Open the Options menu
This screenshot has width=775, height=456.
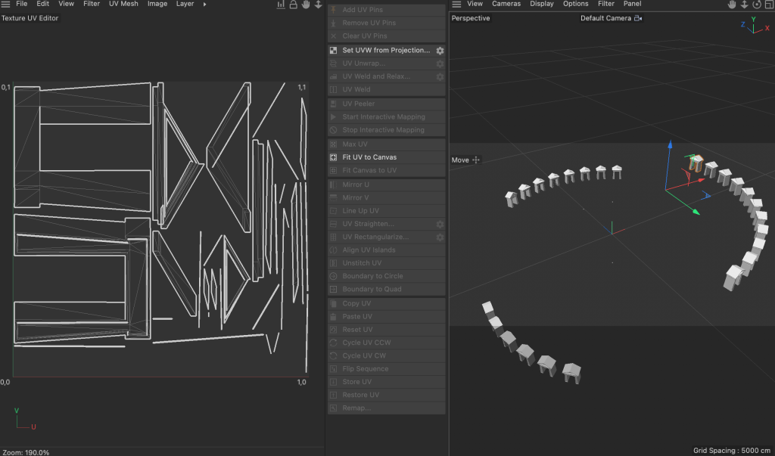tap(576, 4)
